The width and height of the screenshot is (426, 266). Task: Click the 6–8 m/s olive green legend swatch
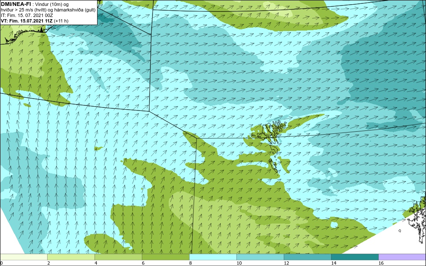click(165, 257)
